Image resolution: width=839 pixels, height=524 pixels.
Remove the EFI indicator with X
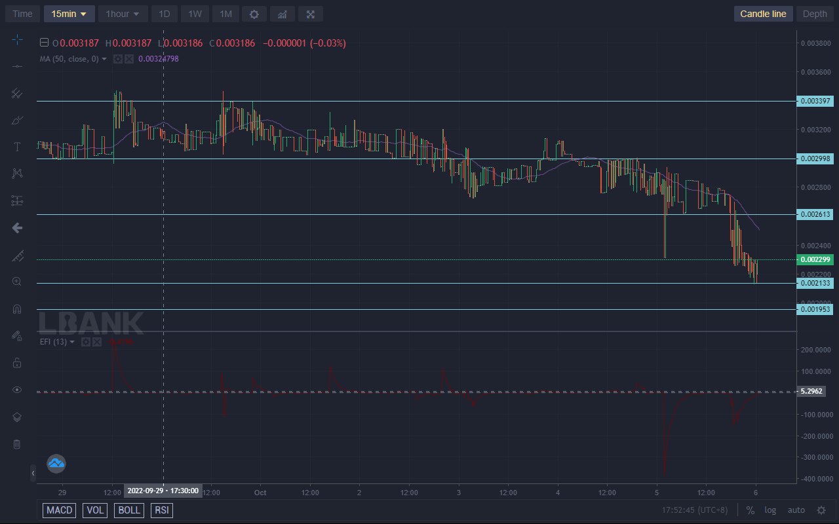click(x=97, y=342)
